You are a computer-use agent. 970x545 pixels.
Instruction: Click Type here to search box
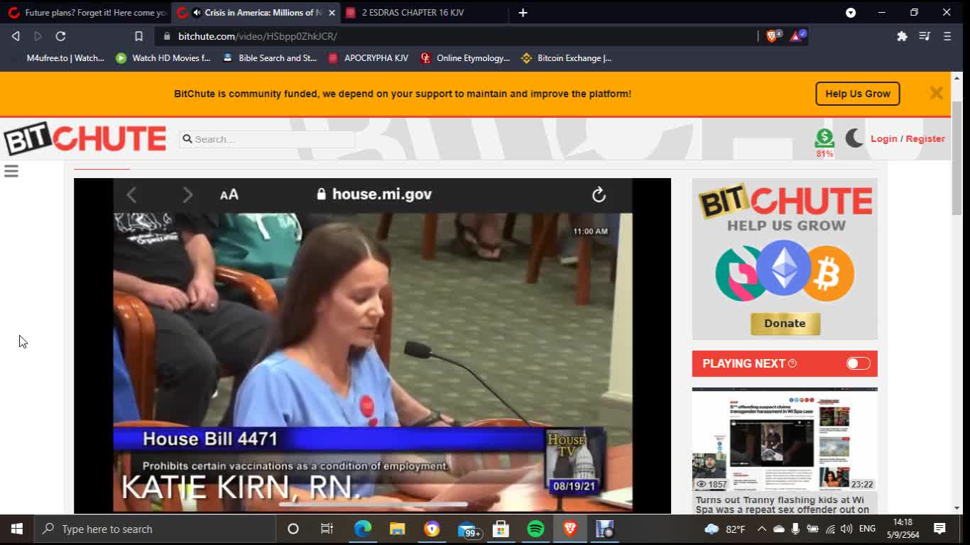155,529
